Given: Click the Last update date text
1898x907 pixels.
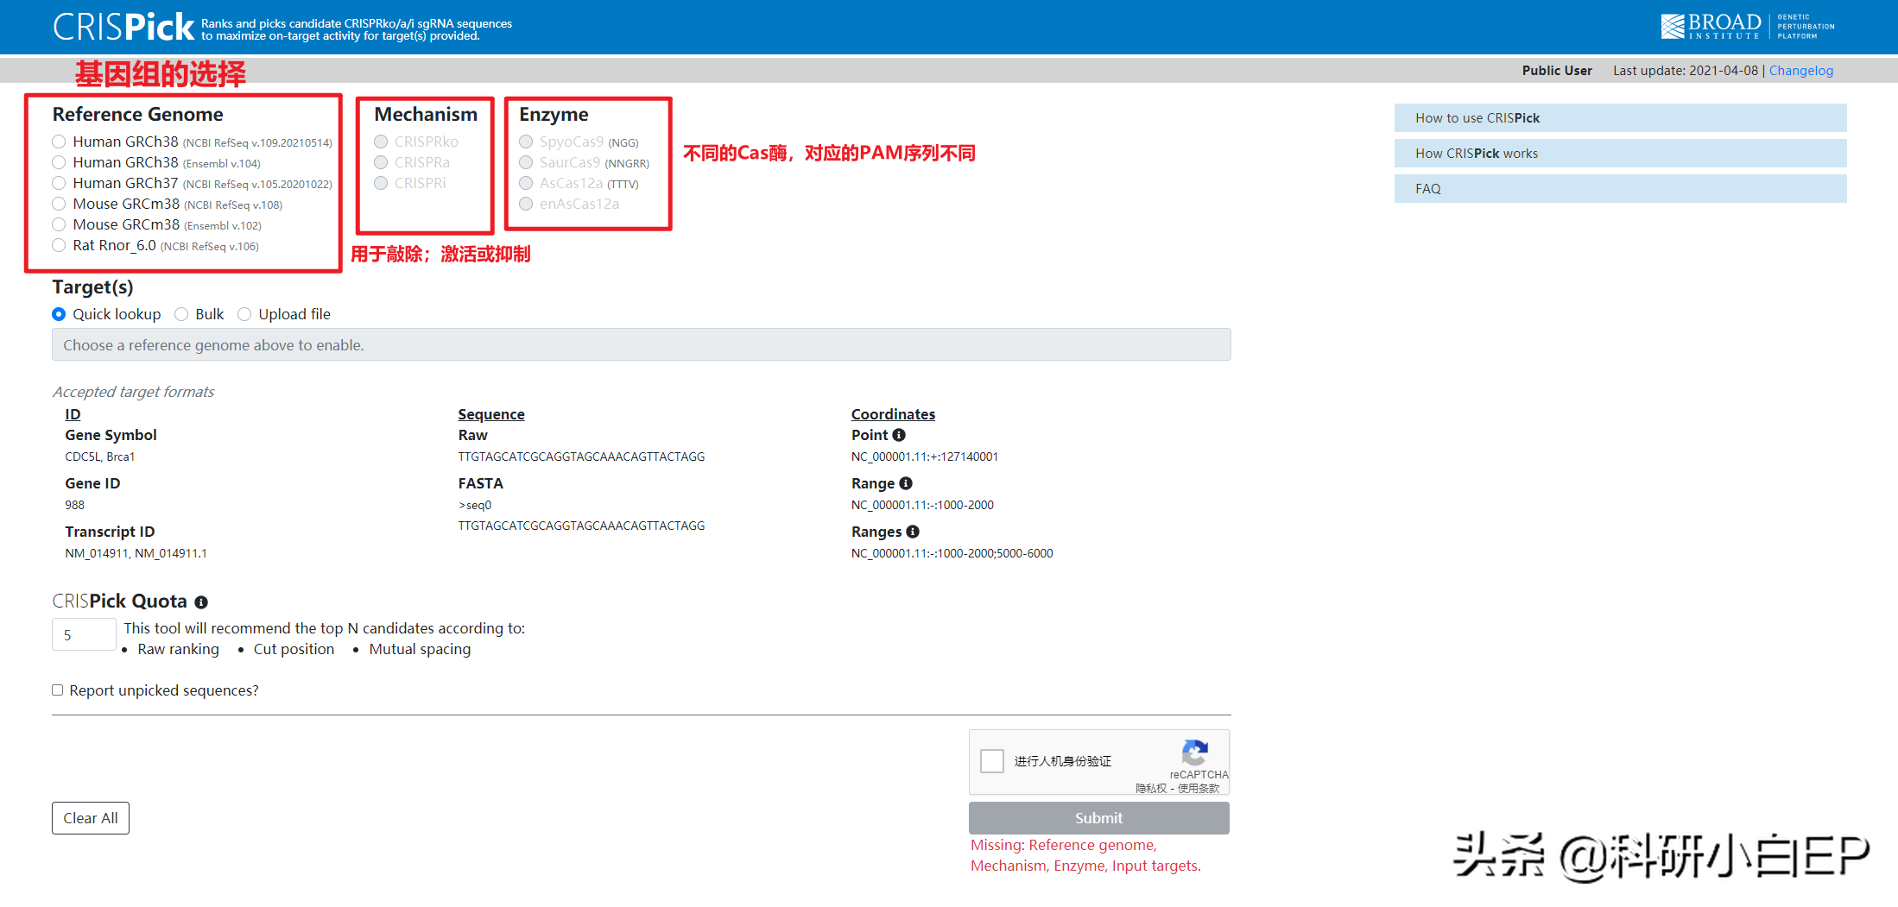Looking at the screenshot, I should coord(1686,71).
